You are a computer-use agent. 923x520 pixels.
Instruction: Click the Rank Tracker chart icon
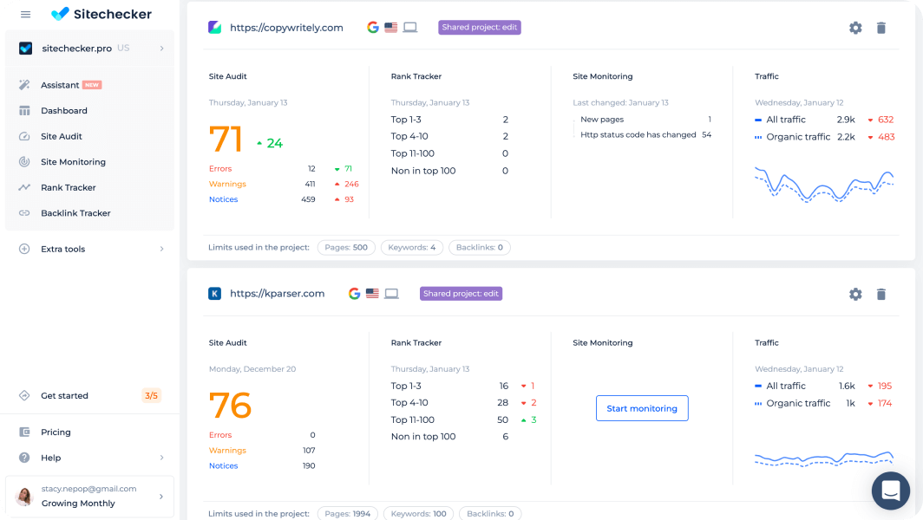24,188
